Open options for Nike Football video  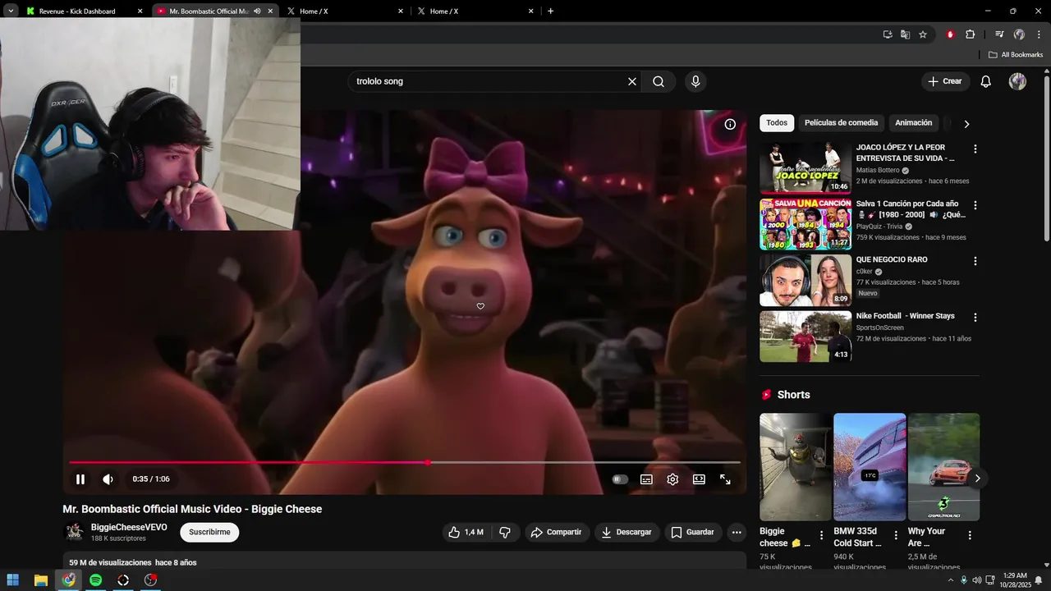975,317
